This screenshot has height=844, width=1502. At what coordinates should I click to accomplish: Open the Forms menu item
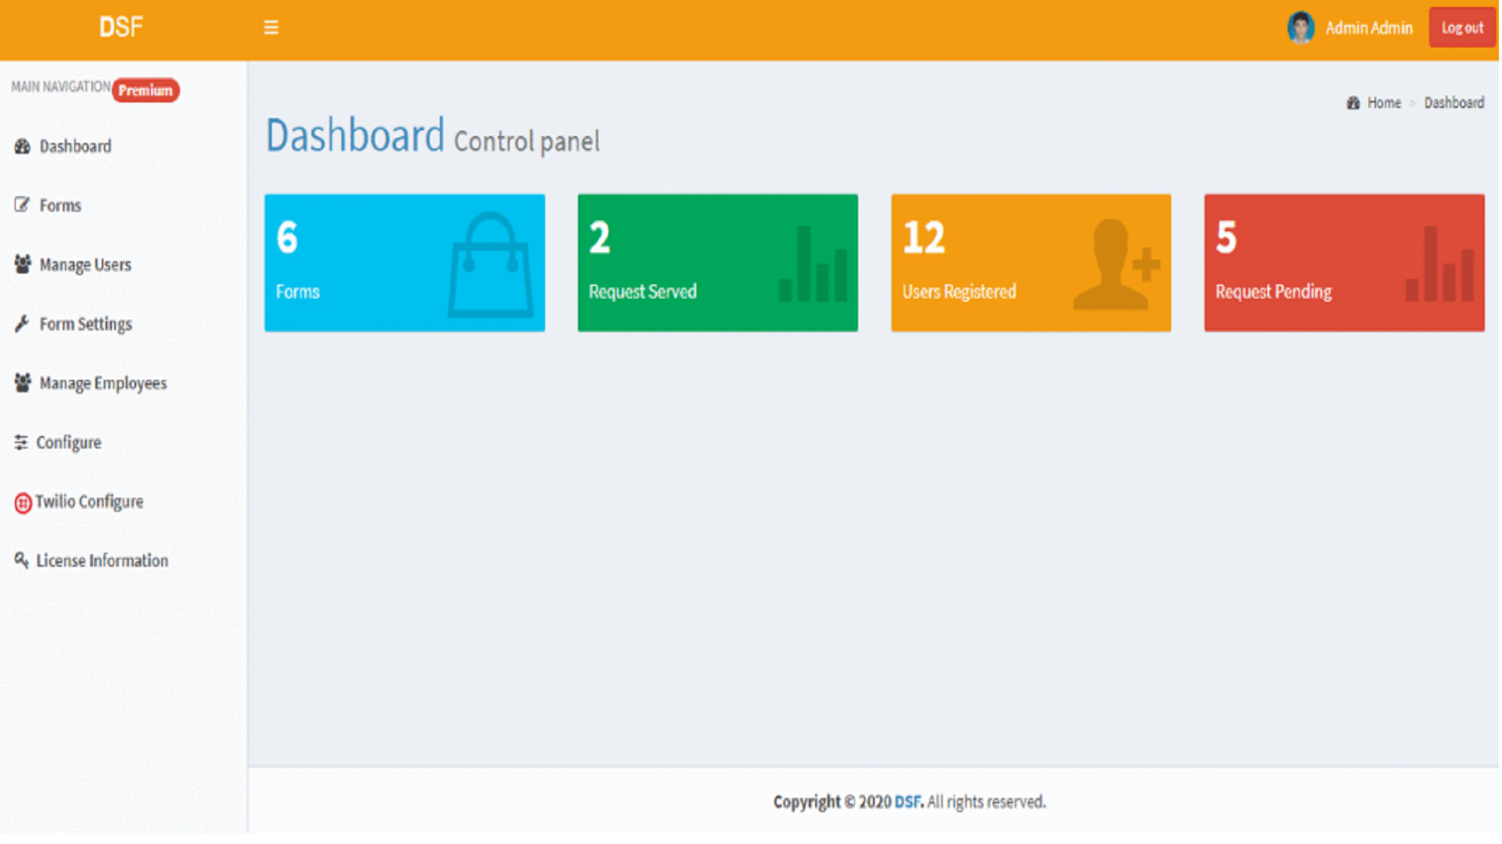[60, 206]
